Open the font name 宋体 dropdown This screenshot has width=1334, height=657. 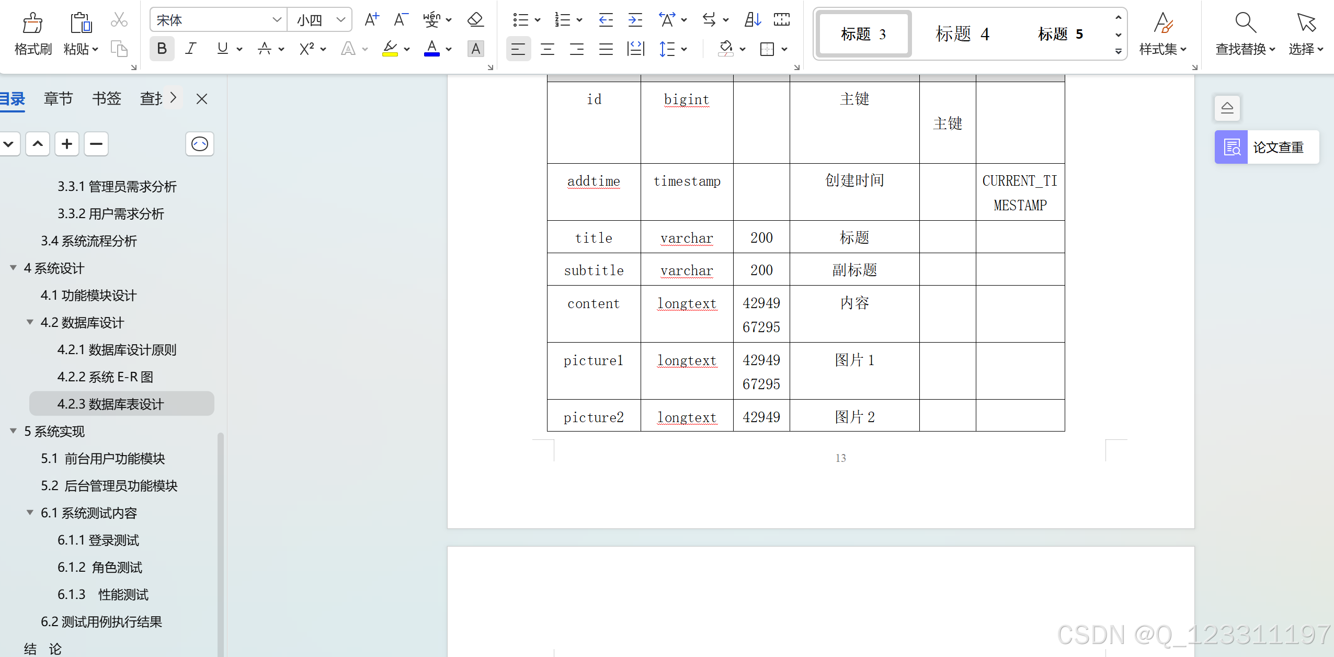[277, 20]
